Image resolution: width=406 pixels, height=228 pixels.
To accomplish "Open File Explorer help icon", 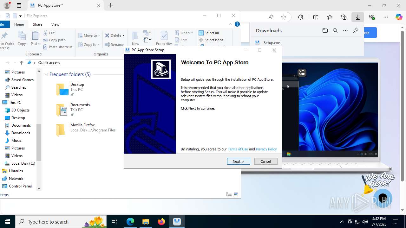I will pyautogui.click(x=237, y=24).
